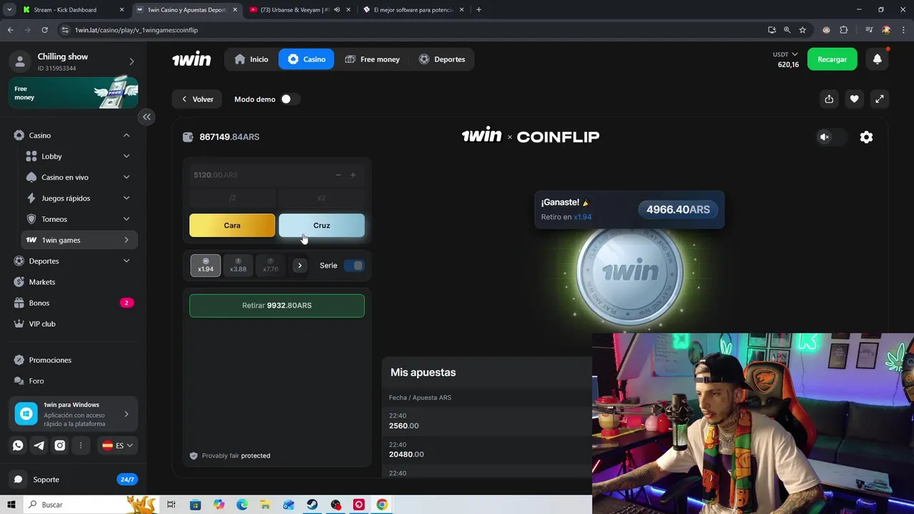Expand Deportes sidebar section

126,261
